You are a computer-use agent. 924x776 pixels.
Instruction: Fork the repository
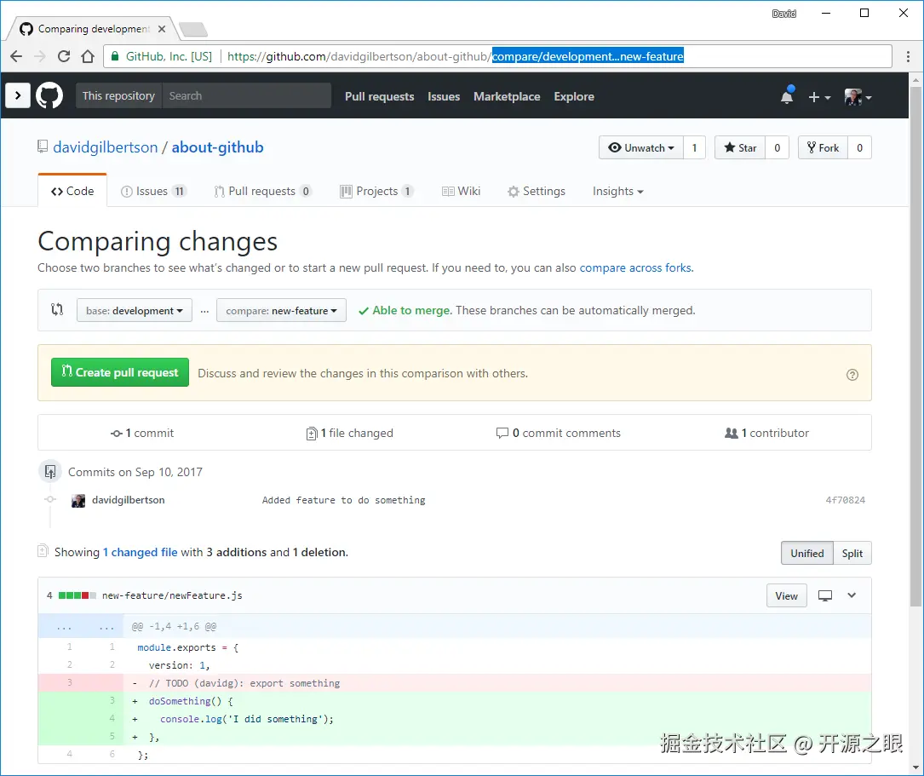[824, 148]
